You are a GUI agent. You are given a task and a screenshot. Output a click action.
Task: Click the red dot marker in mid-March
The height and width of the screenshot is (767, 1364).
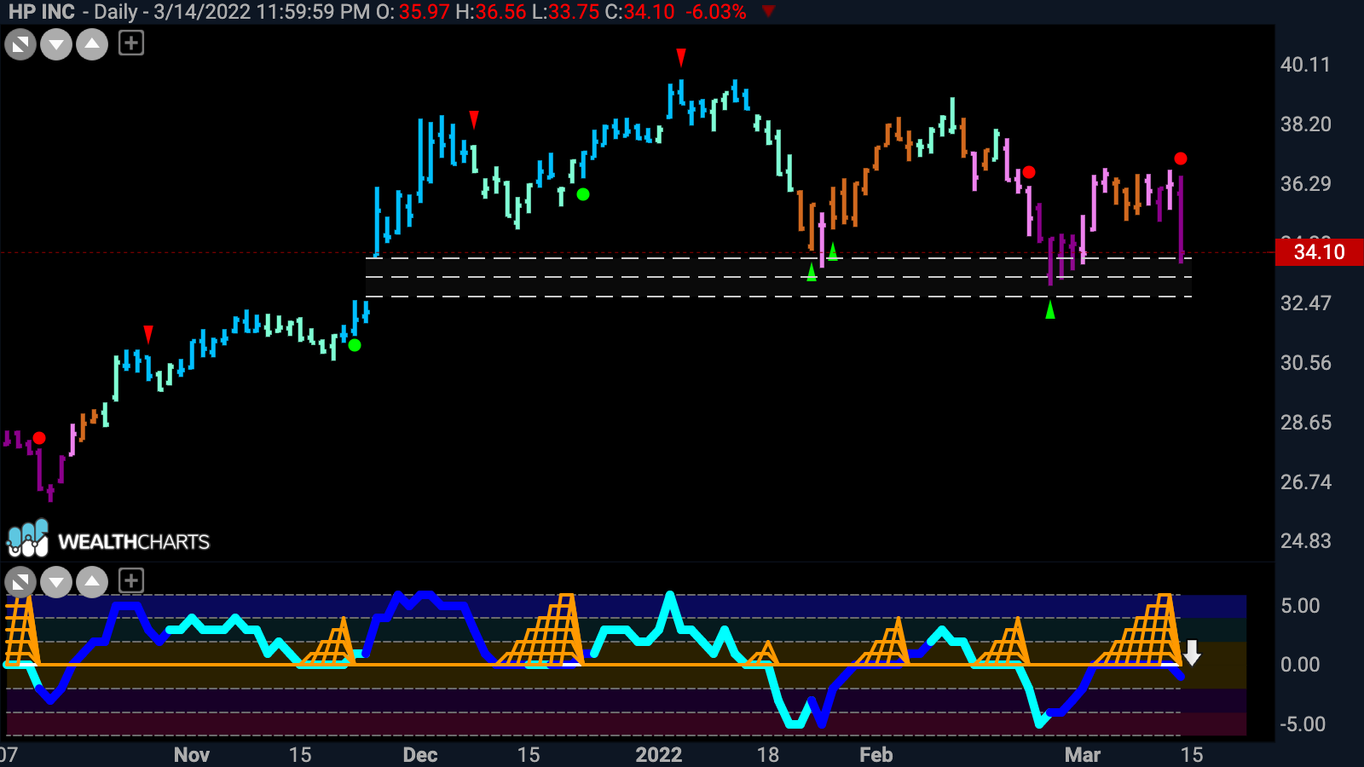coord(1181,159)
